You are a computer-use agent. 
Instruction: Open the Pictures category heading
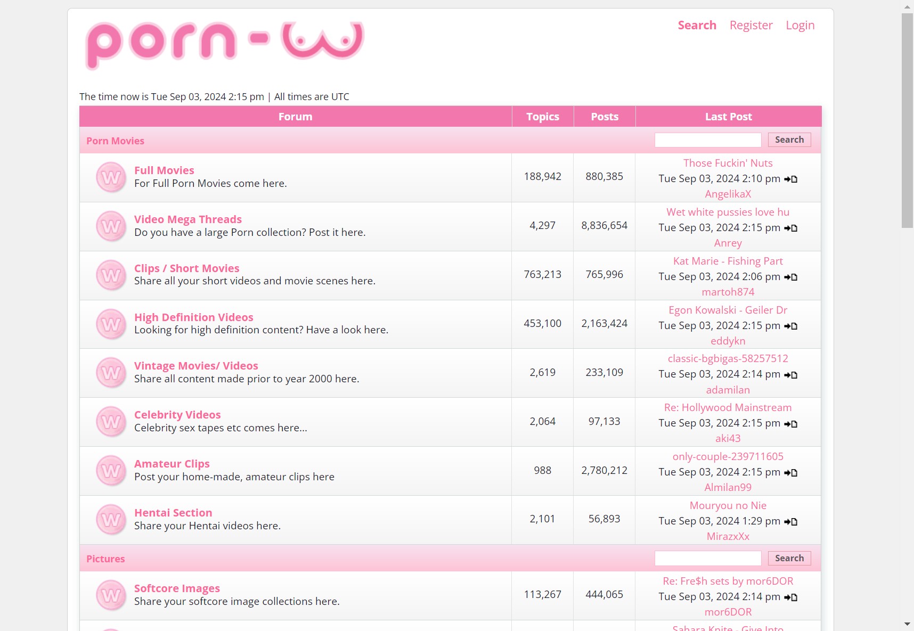[x=105, y=559]
